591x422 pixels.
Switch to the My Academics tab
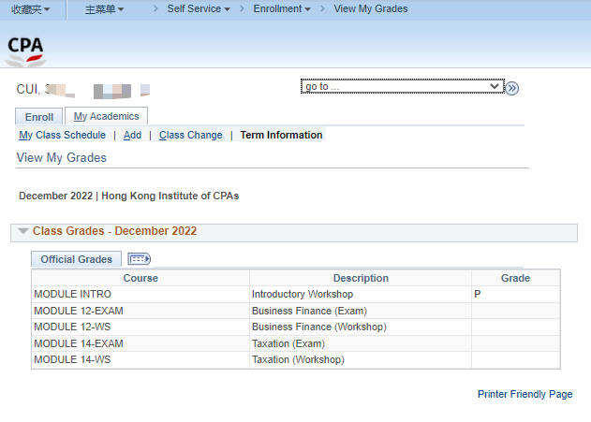(x=106, y=116)
